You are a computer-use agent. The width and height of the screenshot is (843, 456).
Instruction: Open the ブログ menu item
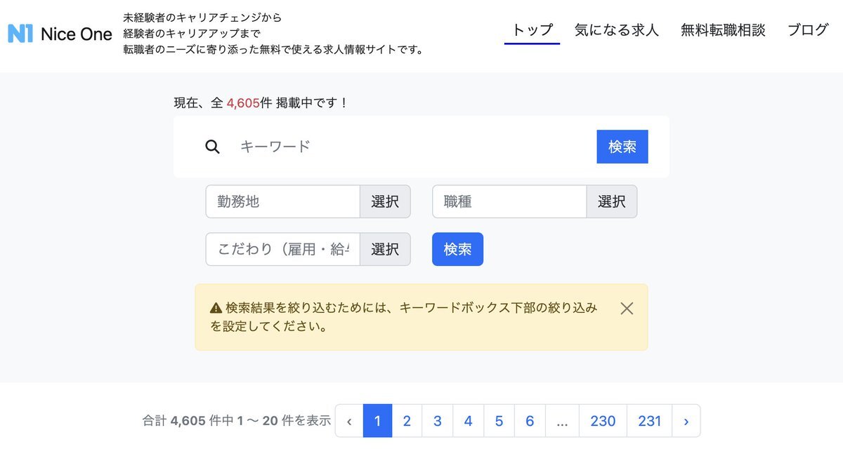808,30
